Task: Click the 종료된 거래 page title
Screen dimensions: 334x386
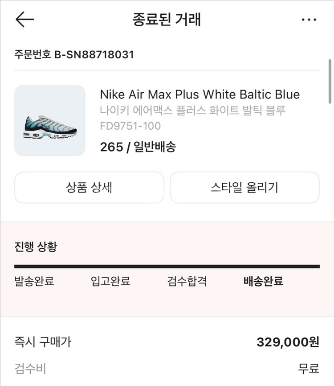Action: 167,20
